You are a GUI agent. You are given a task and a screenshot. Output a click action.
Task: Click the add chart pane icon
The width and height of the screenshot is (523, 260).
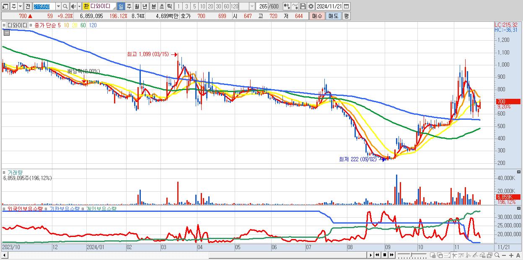[x=433, y=255]
